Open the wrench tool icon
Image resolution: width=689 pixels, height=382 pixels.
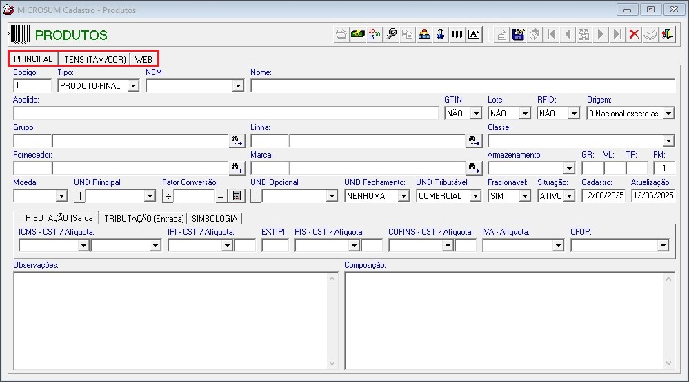click(x=391, y=34)
